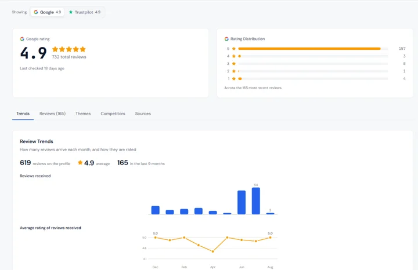Click the Google icon in the Showing toggle

pyautogui.click(x=36, y=12)
